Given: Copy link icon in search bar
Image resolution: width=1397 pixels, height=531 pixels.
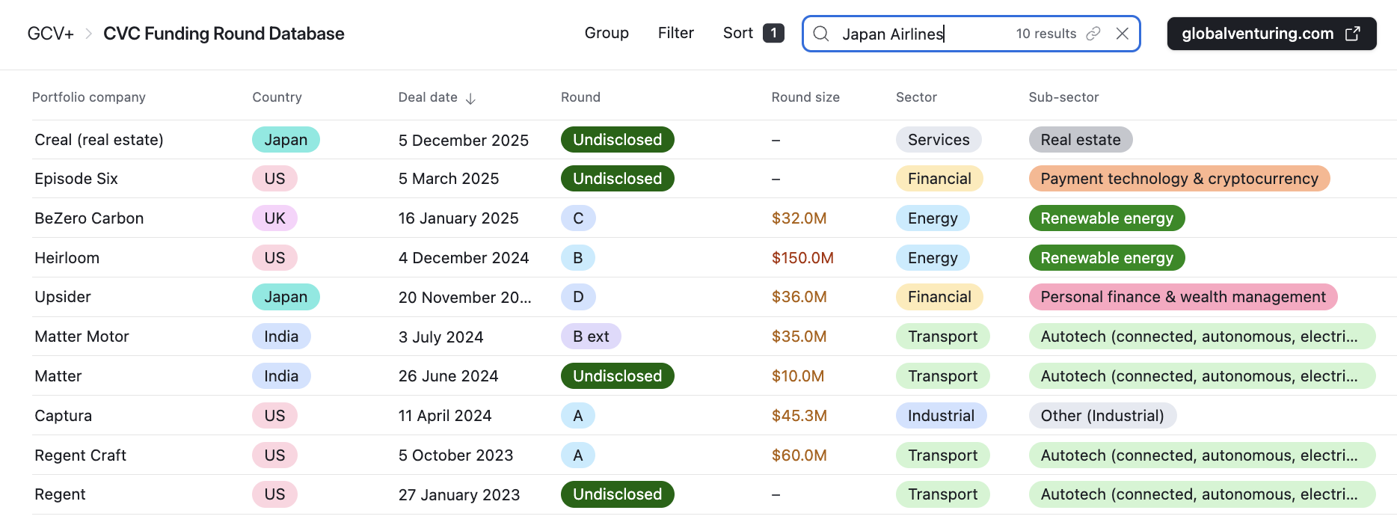Looking at the screenshot, I should pyautogui.click(x=1093, y=34).
